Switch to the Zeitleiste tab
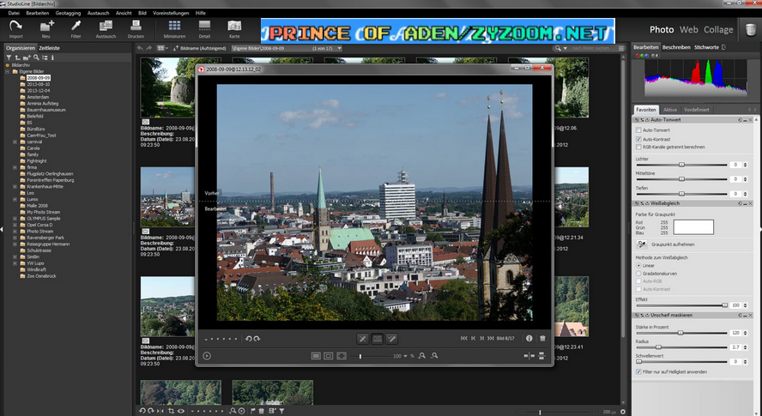Image resolution: width=762 pixels, height=416 pixels. click(x=49, y=48)
